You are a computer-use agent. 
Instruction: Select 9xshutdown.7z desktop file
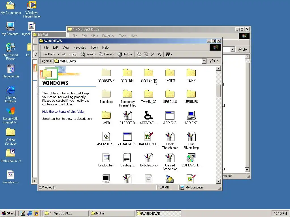point(10,156)
